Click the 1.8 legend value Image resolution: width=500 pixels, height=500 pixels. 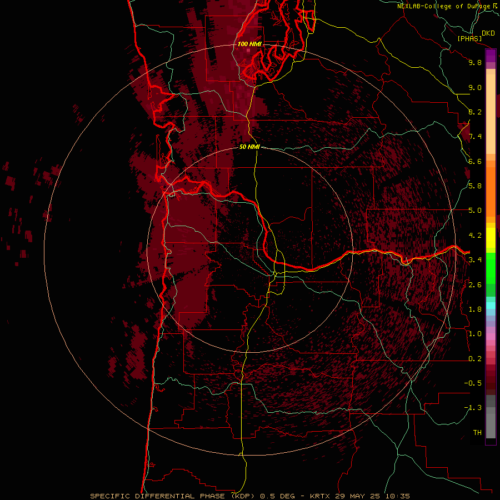[475, 309]
